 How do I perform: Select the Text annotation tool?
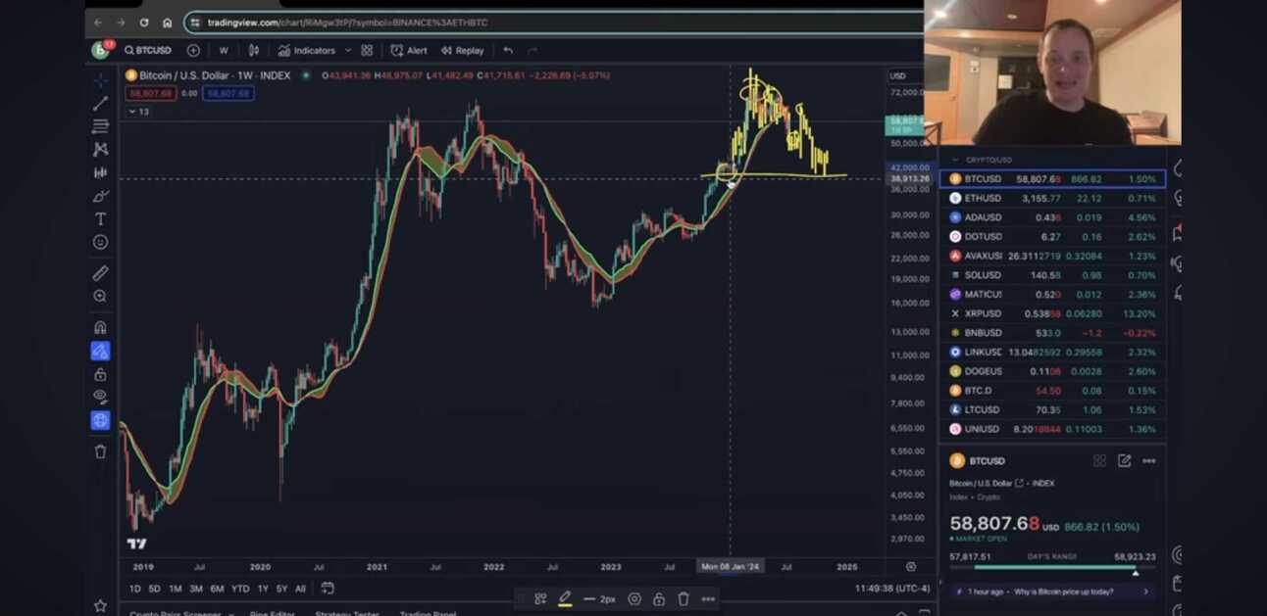[x=100, y=219]
